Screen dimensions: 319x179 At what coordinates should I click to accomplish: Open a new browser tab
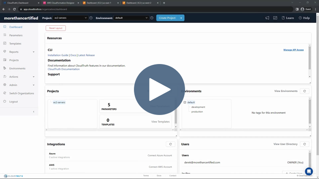pyautogui.click(x=164, y=3)
